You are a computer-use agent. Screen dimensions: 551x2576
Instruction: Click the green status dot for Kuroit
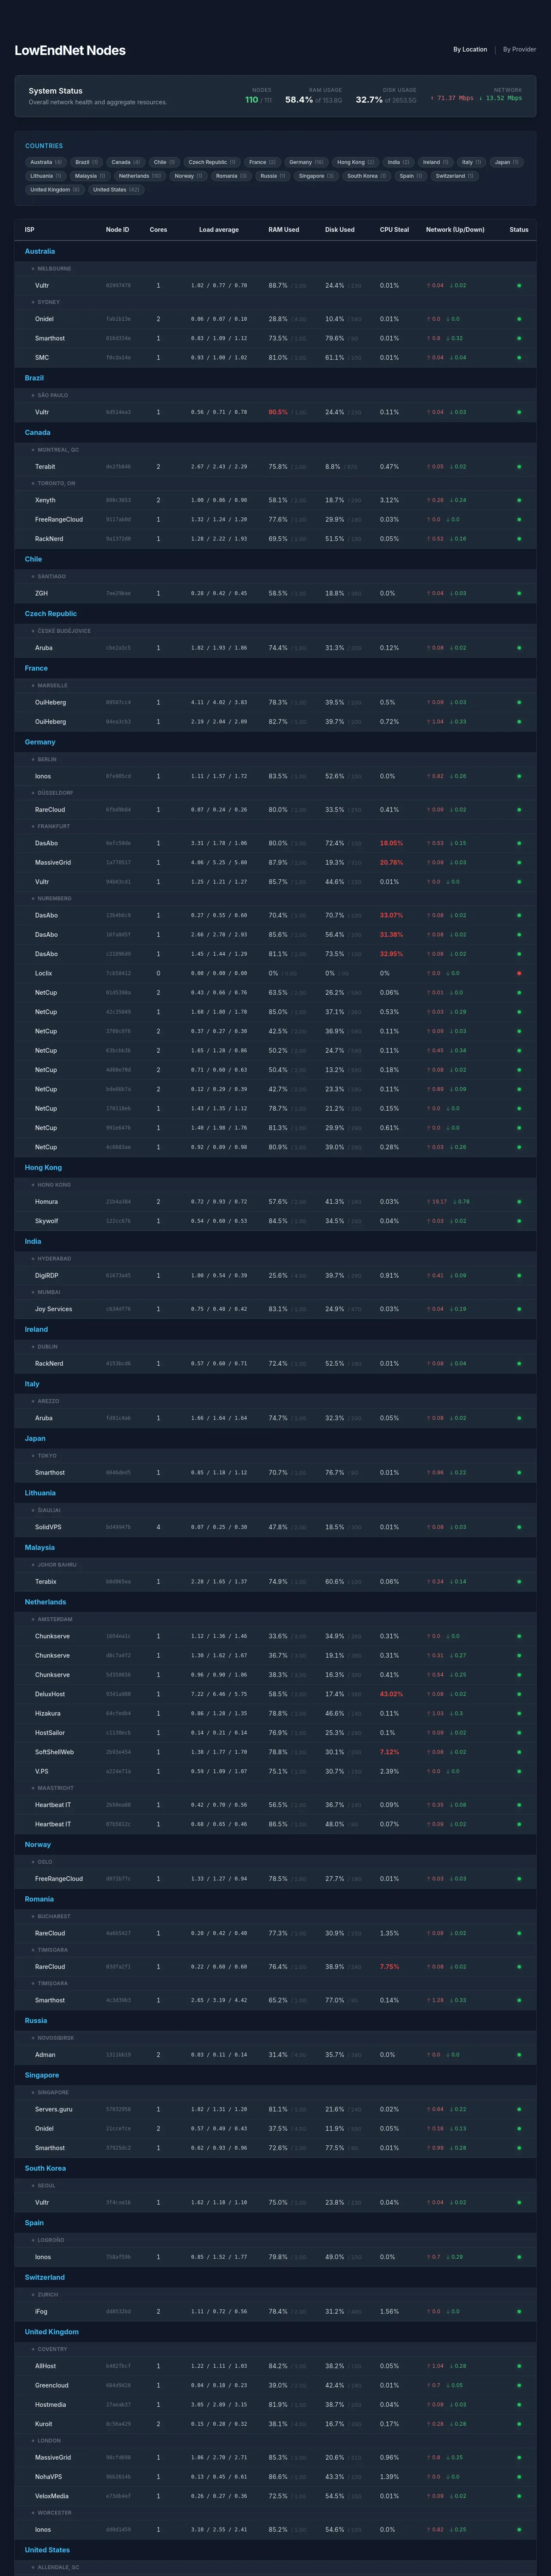[519, 2424]
